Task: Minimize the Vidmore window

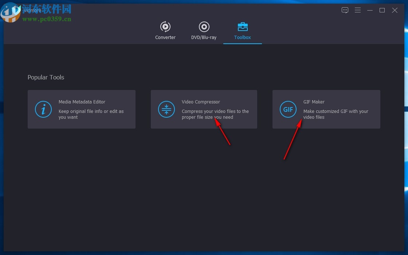Action: pyautogui.click(x=370, y=10)
